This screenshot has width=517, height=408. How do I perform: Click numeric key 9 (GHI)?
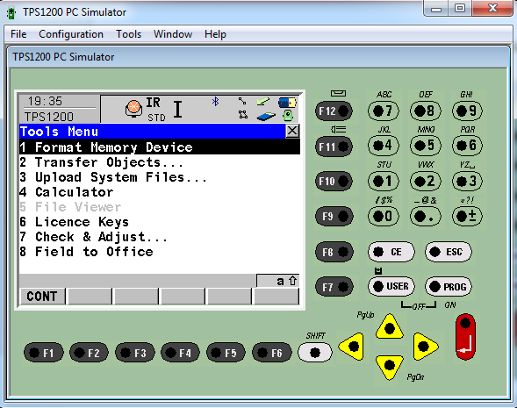pyautogui.click(x=467, y=111)
